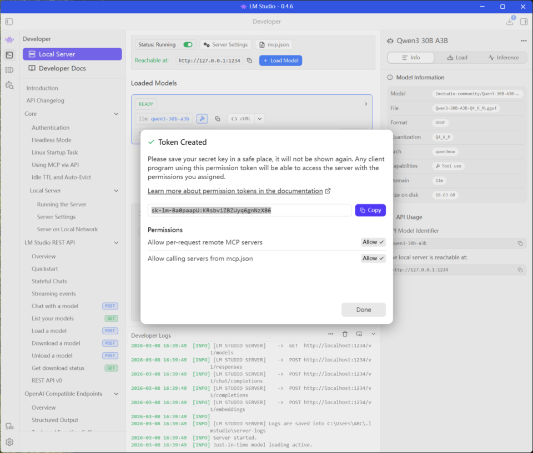The height and width of the screenshot is (453, 533).
Task: Click the icon above the settings gear
Action: (x=9, y=426)
